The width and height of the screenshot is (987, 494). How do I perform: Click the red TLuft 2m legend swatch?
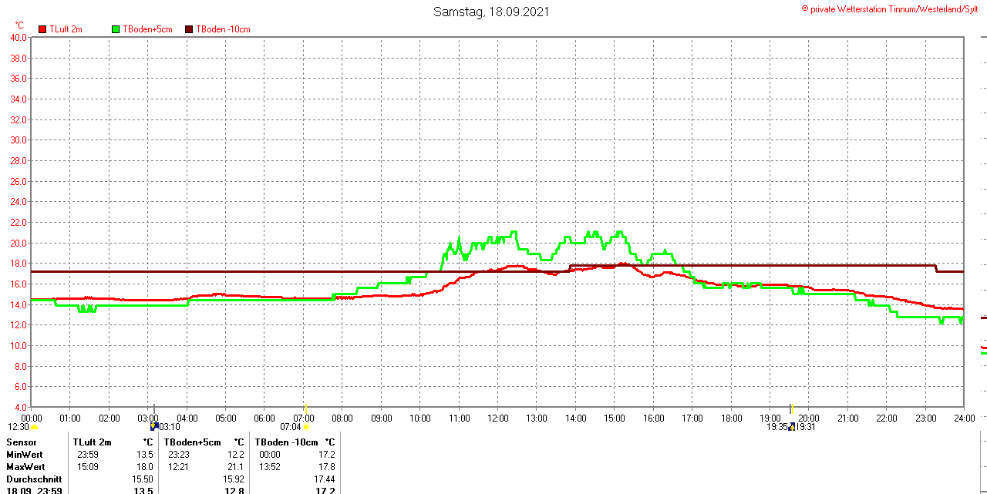(x=42, y=29)
